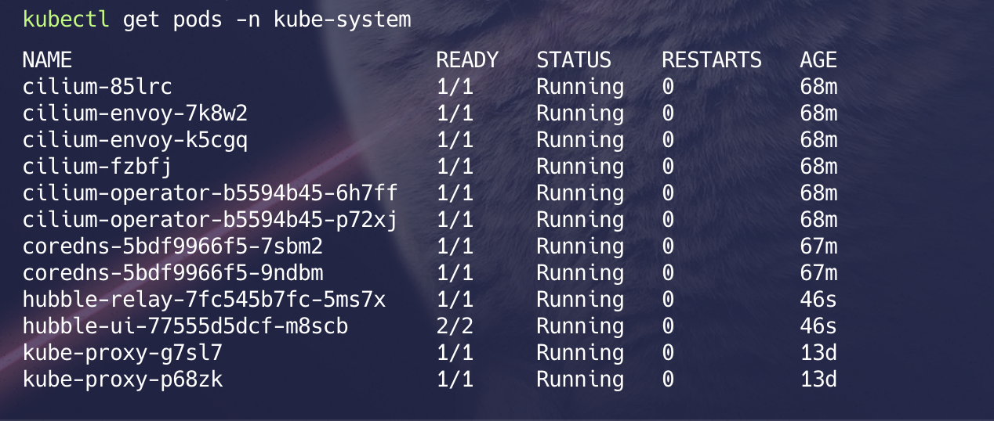Click the Running status of kube-proxy-p68zk
The height and width of the screenshot is (421, 994).
580,380
